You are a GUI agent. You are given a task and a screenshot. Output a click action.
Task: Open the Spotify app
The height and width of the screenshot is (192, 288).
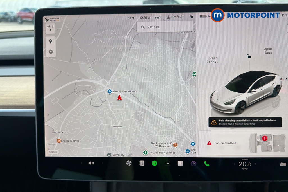point(154,163)
